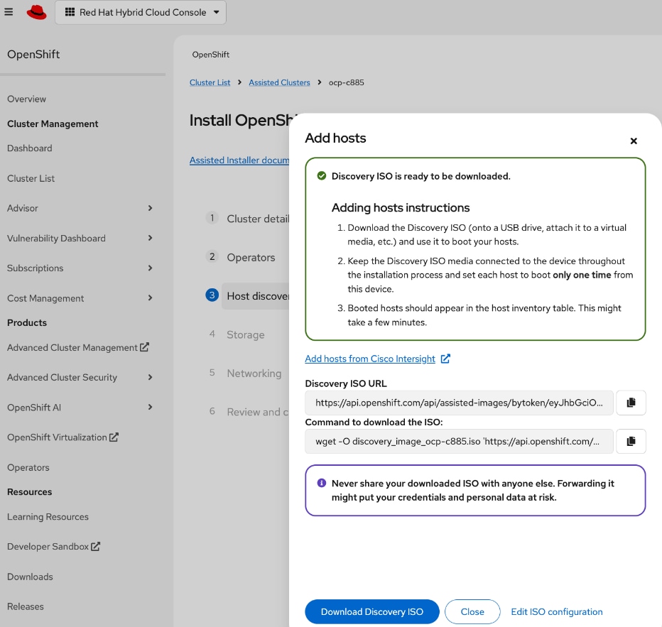662x627 pixels.
Task: Open the Red Hat Hybrid Cloud Console dropdown
Action: click(x=141, y=12)
